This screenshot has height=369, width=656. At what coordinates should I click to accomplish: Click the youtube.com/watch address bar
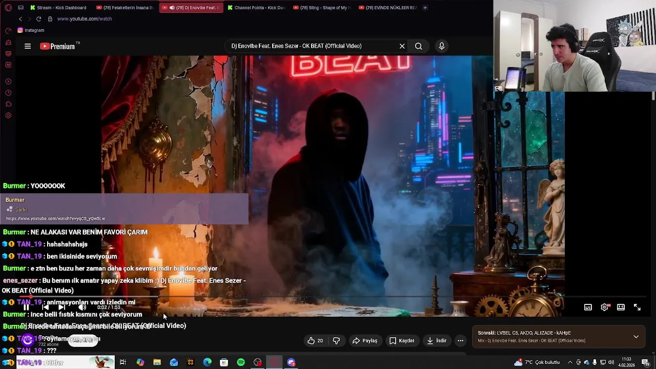pos(85,19)
